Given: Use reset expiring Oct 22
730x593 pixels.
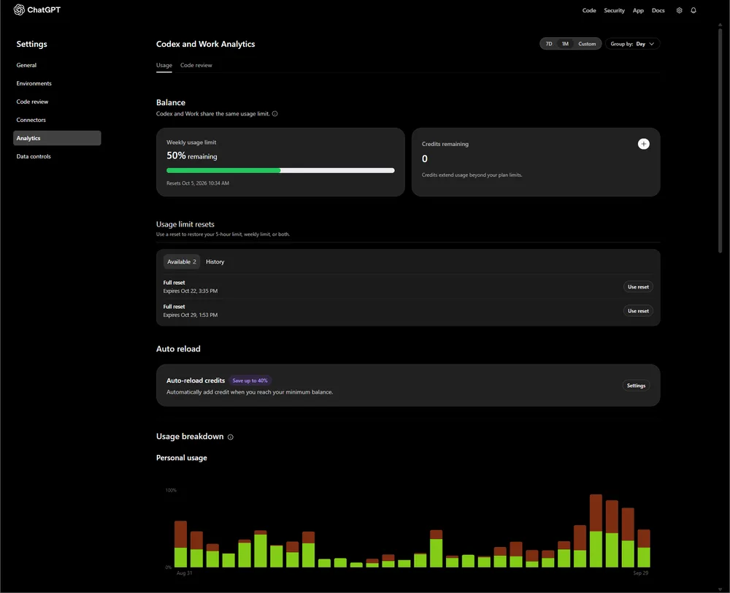Looking at the screenshot, I should tap(638, 287).
